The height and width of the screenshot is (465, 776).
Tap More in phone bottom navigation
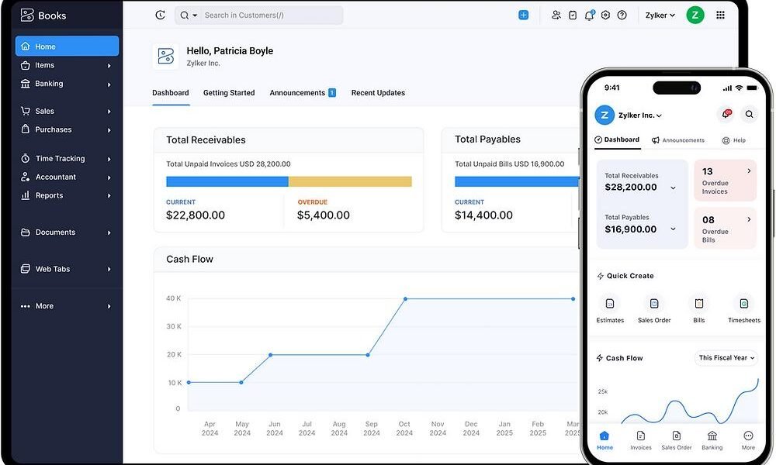[748, 440]
